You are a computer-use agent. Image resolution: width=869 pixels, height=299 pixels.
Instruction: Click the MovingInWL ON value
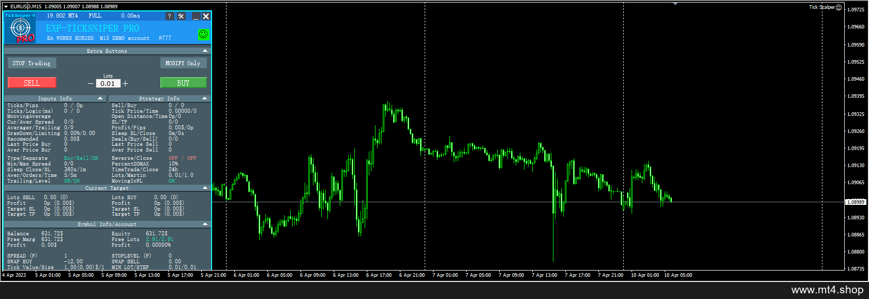[x=172, y=181]
